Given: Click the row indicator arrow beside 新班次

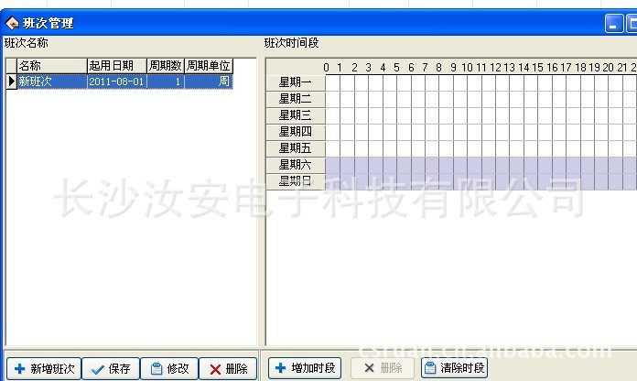Looking at the screenshot, I should (11, 82).
